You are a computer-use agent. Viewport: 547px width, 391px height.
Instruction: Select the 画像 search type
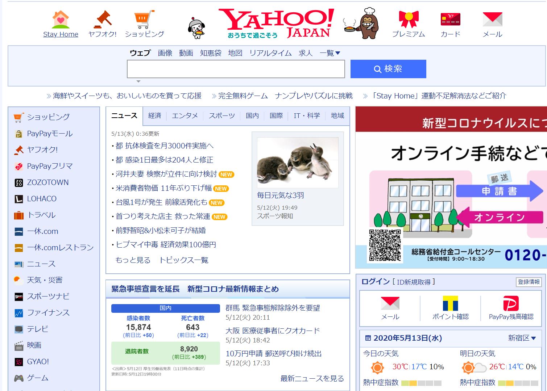tap(165, 53)
